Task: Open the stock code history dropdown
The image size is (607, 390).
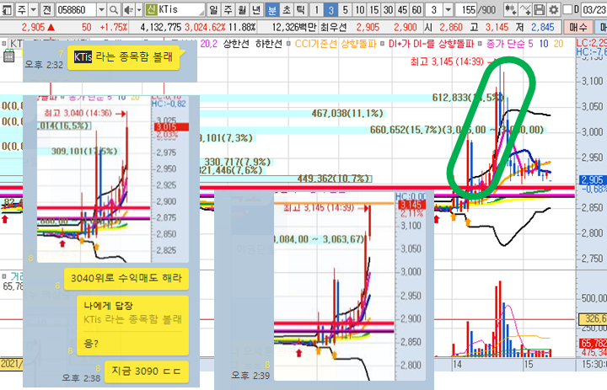Action: (101, 9)
